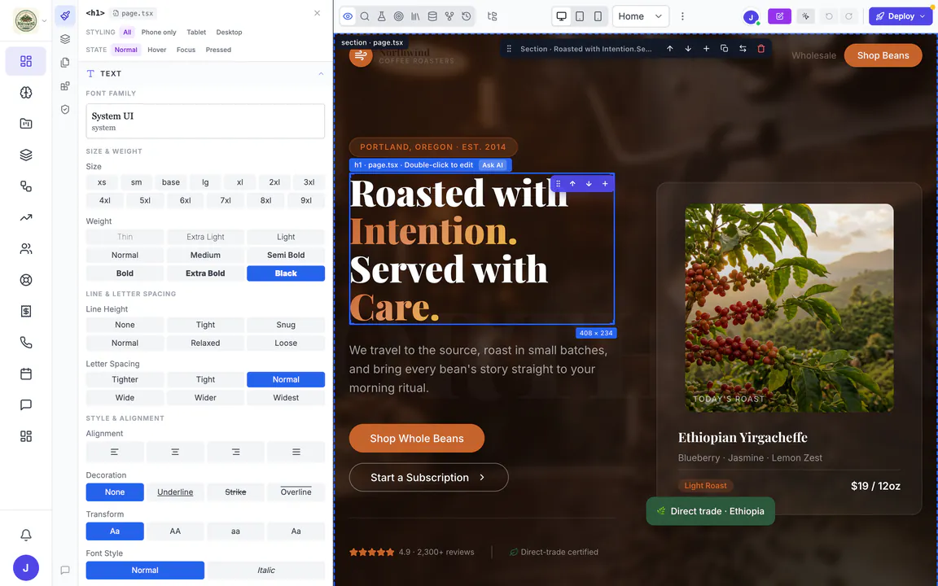Open the three-dot more options menu
Image resolution: width=938 pixels, height=586 pixels.
click(x=682, y=16)
